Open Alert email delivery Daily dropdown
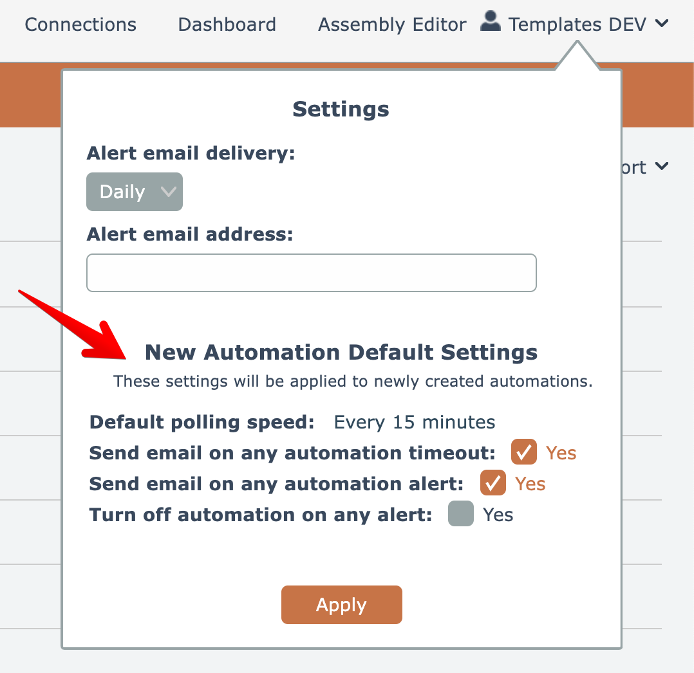Viewport: 694px width, 673px height. tap(134, 192)
